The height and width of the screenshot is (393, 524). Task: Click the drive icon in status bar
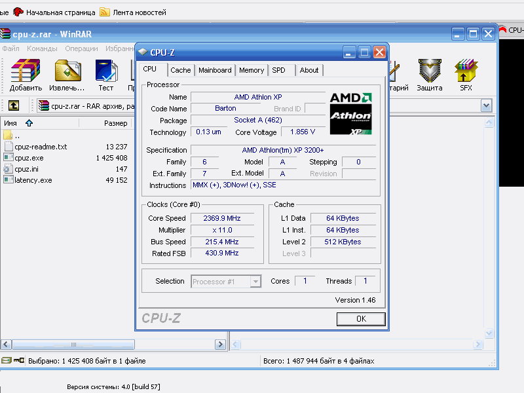pos(7,360)
